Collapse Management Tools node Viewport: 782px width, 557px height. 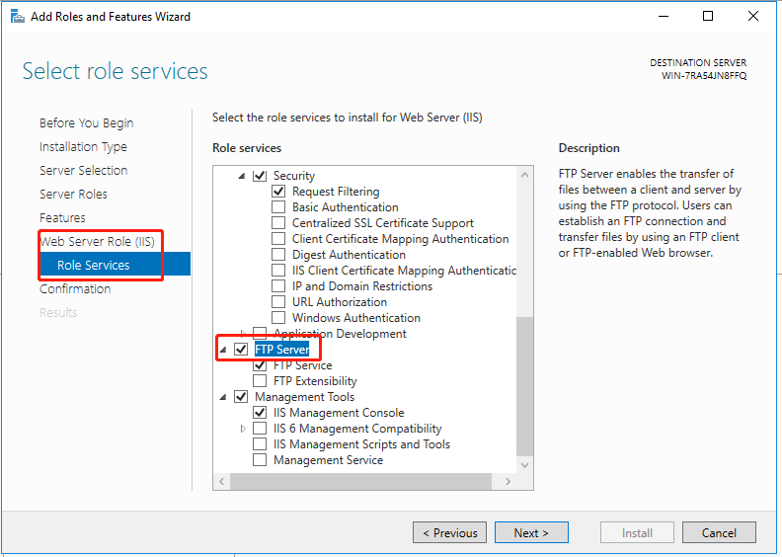click(223, 397)
